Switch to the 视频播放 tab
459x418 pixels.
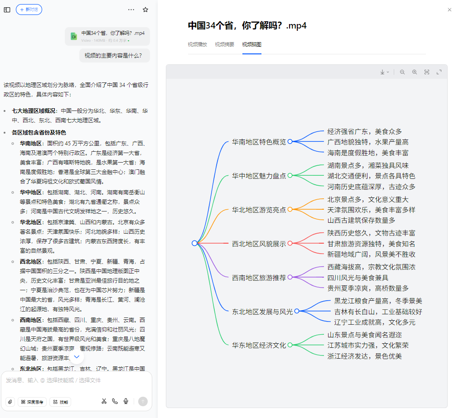click(198, 44)
